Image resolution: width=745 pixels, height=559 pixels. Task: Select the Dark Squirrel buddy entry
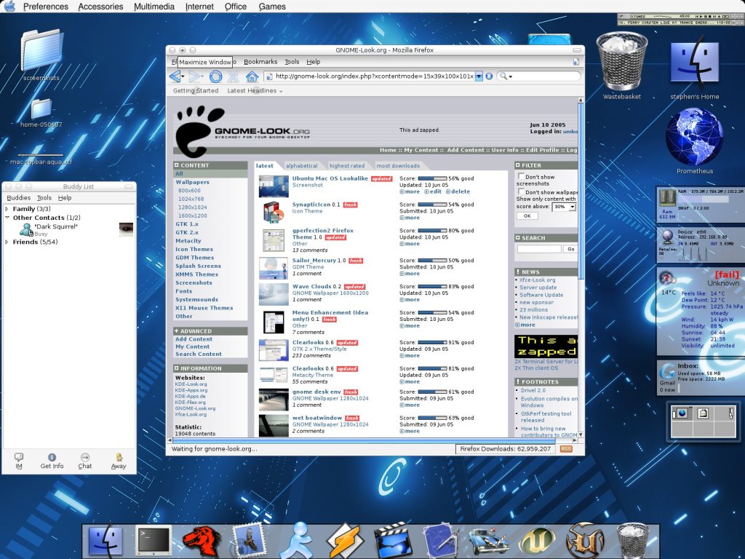coord(69,229)
